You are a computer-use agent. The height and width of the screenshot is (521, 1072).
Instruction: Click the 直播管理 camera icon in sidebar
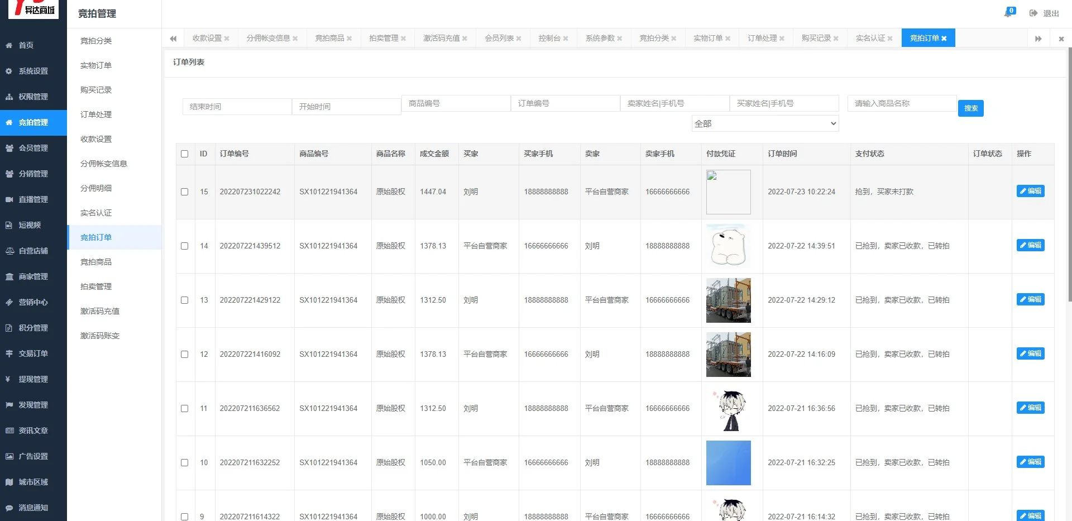(x=9, y=199)
